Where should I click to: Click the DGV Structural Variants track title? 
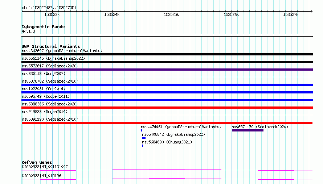click(x=51, y=46)
